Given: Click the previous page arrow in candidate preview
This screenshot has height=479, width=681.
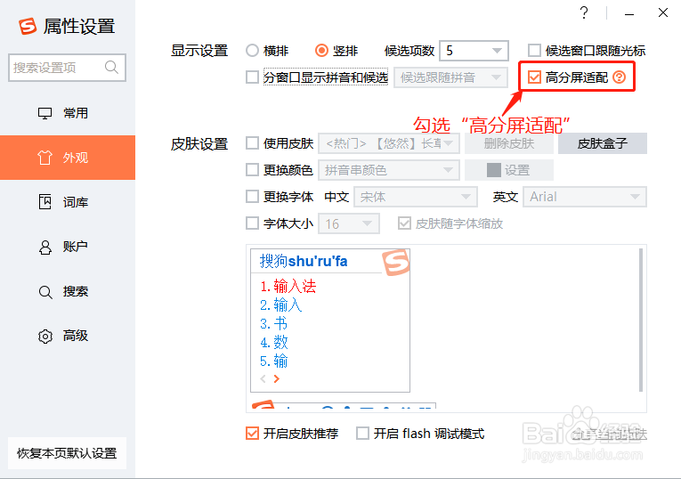Looking at the screenshot, I should [x=263, y=378].
